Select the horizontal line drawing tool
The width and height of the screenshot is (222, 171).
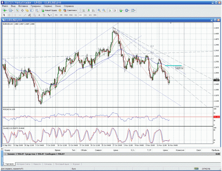(x=20, y=15)
